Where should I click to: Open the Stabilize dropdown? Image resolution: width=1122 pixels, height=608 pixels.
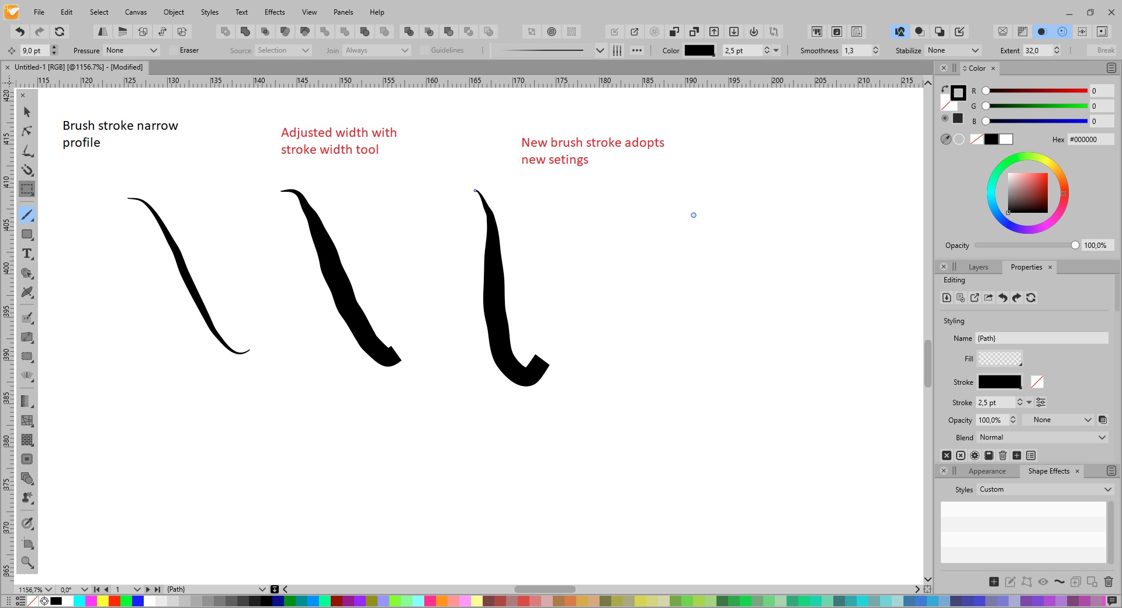click(953, 50)
